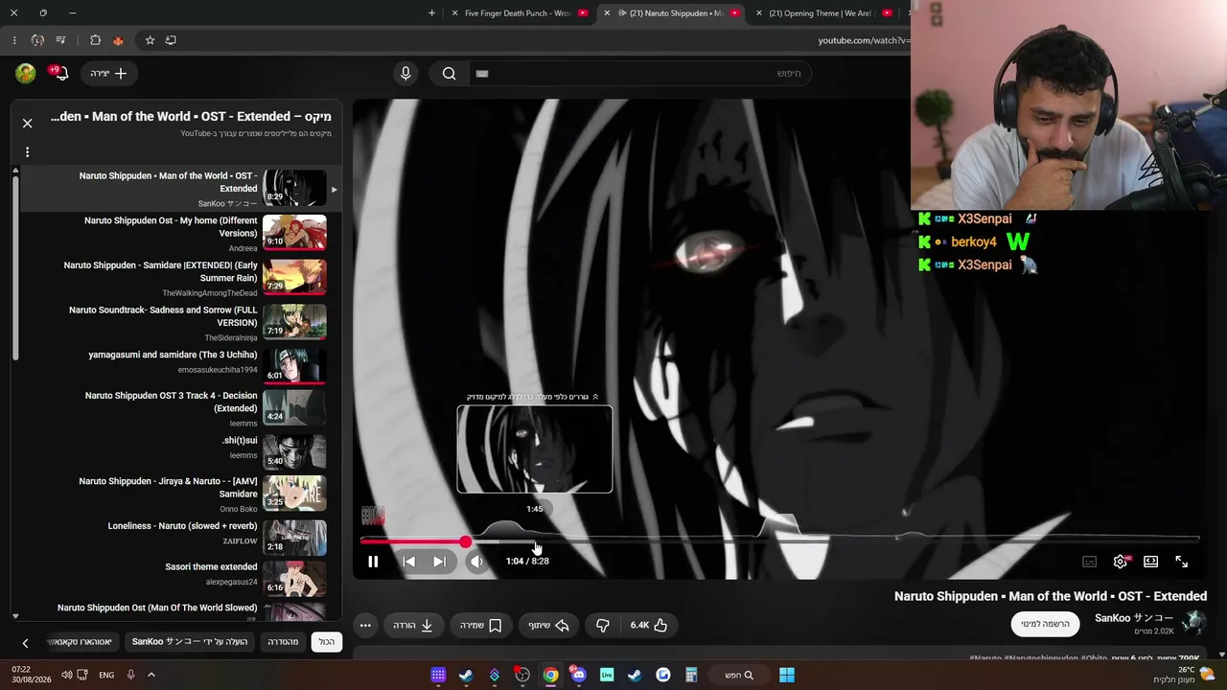Pause the video with the pause button
The height and width of the screenshot is (690, 1227).
[x=373, y=562]
